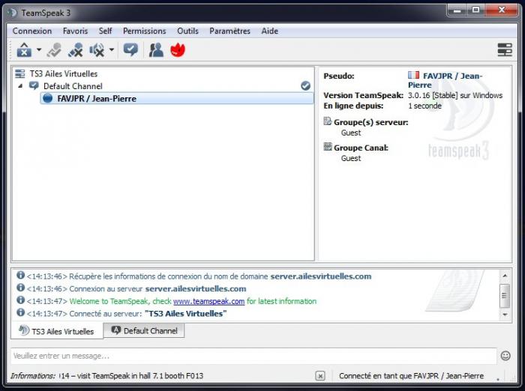The width and height of the screenshot is (525, 391).
Task: Select Default Channel in the tree
Action: pyautogui.click(x=73, y=86)
